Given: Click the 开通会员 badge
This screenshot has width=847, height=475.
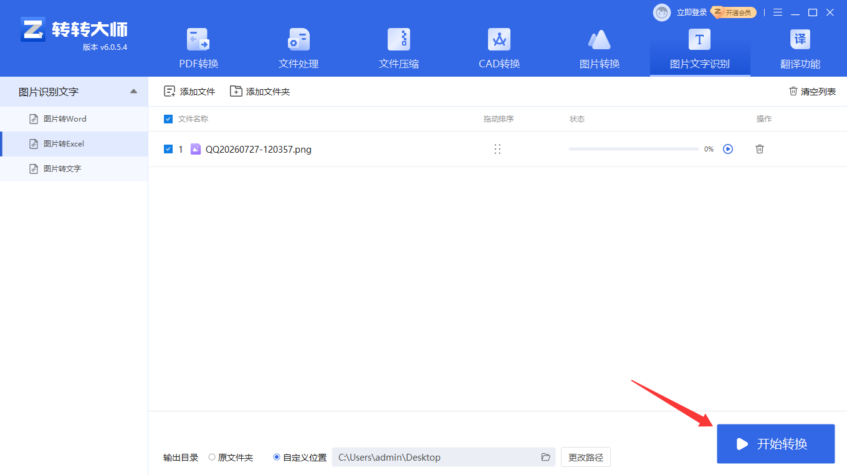Looking at the screenshot, I should [735, 12].
